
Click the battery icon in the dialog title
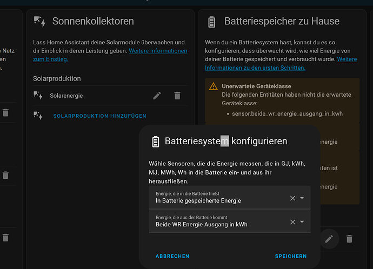coord(156,142)
